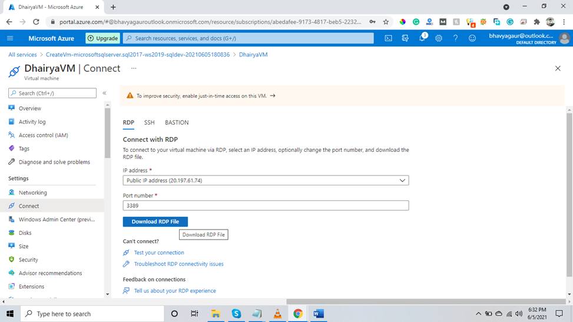Open Overview in the sidebar
Image resolution: width=573 pixels, height=322 pixels.
click(30, 108)
